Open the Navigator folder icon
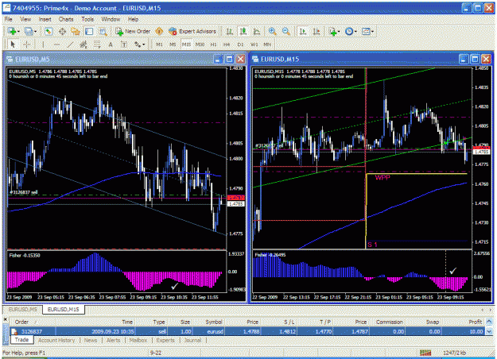497x359 pixels. coord(76,31)
